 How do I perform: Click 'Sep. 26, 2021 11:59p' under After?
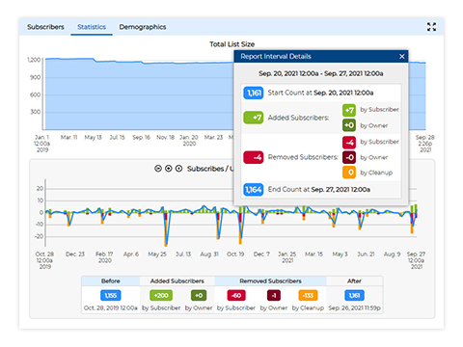tap(354, 307)
